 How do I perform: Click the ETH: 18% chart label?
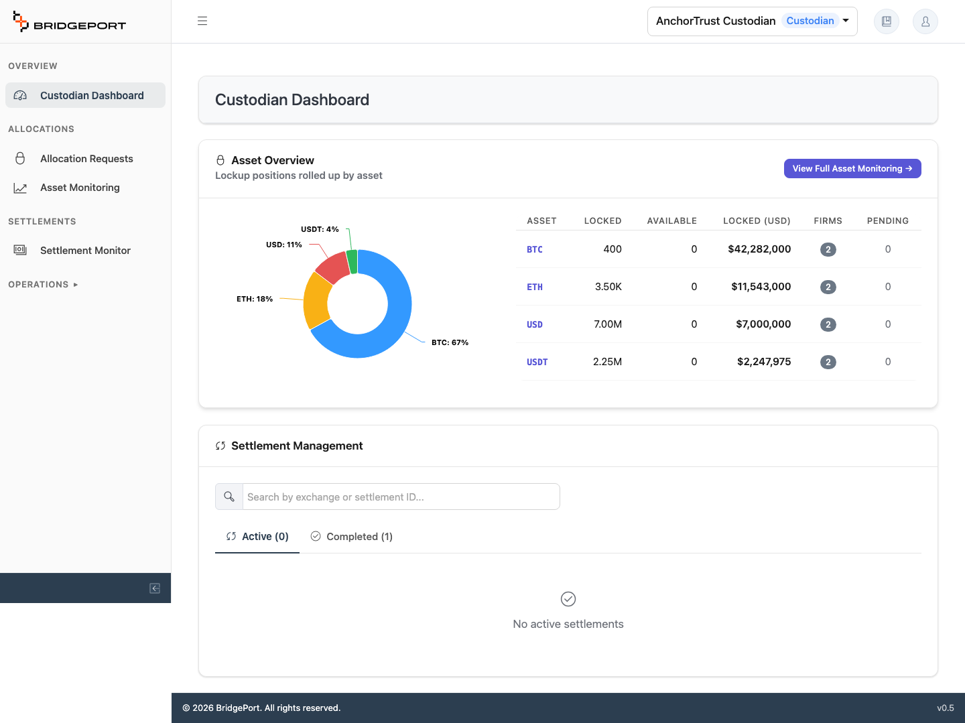[255, 299]
